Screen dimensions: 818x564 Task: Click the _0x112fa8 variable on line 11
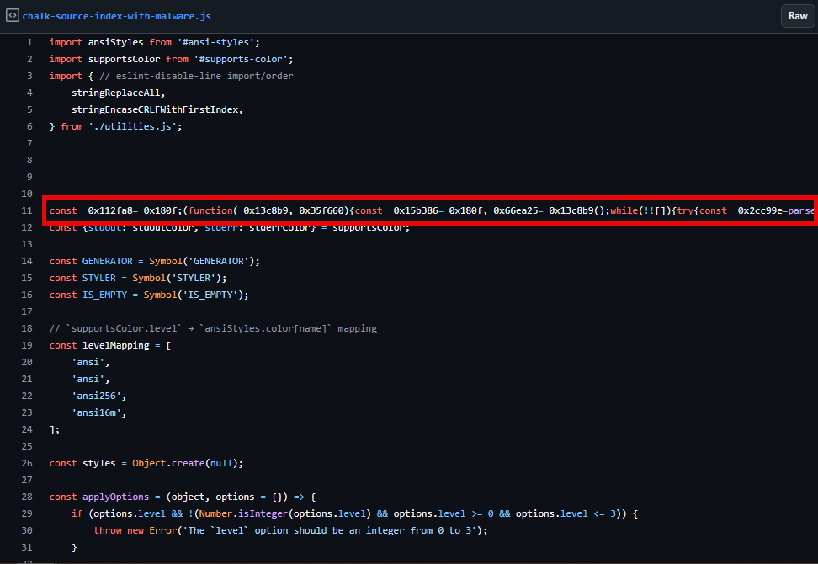108,210
